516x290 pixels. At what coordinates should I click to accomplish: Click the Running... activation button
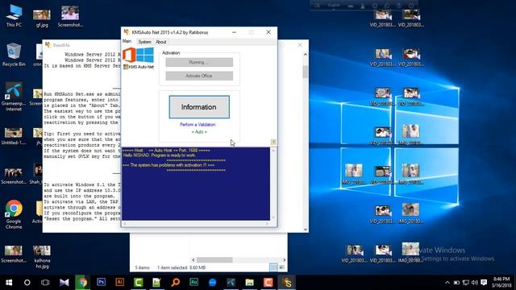(x=199, y=62)
